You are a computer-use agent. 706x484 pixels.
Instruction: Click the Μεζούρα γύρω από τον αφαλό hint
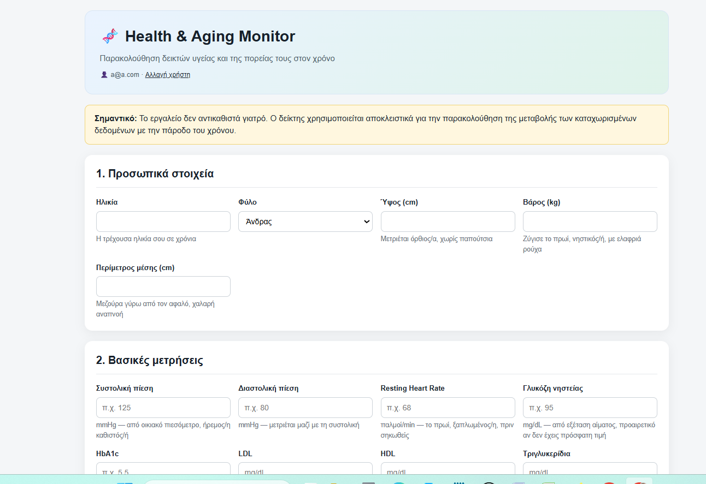coord(155,309)
